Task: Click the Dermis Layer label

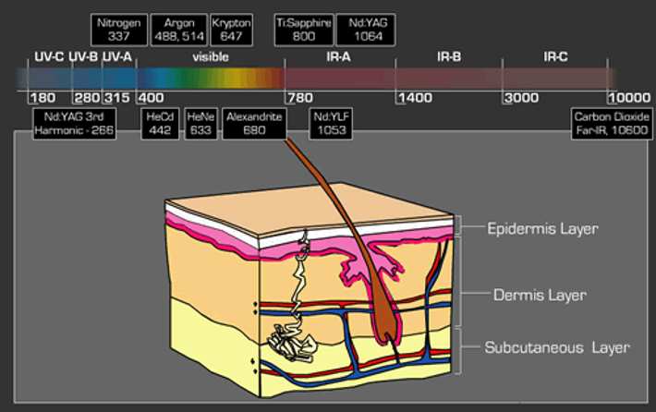Action: coord(540,296)
